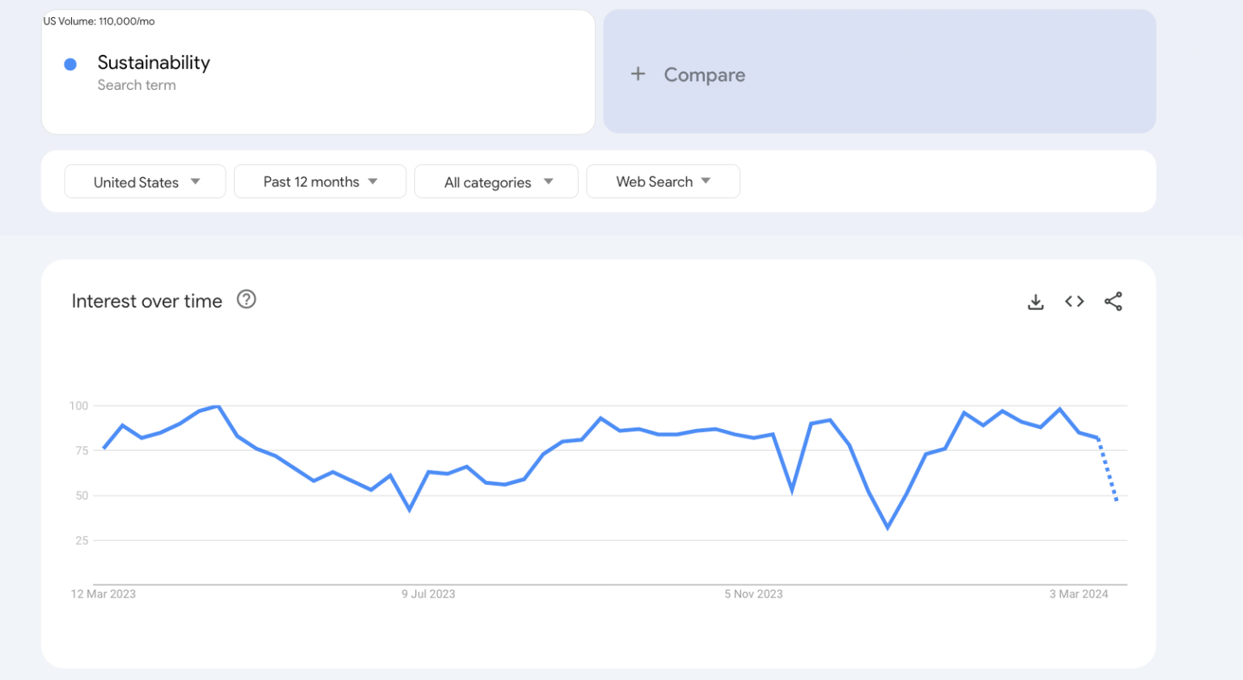The width and height of the screenshot is (1243, 680).
Task: Expand the All categories dropdown
Action: point(495,181)
